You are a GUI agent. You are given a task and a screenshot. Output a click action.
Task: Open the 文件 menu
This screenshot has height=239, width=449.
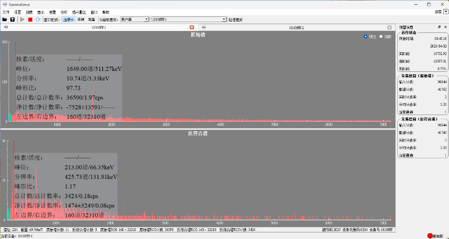click(x=6, y=12)
